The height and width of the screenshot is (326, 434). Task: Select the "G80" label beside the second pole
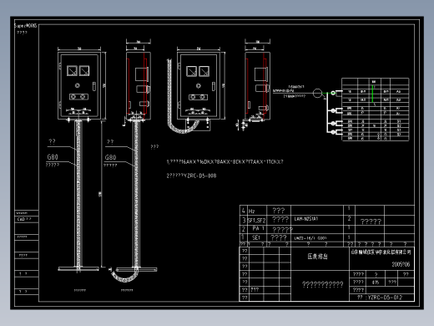(x=110, y=157)
